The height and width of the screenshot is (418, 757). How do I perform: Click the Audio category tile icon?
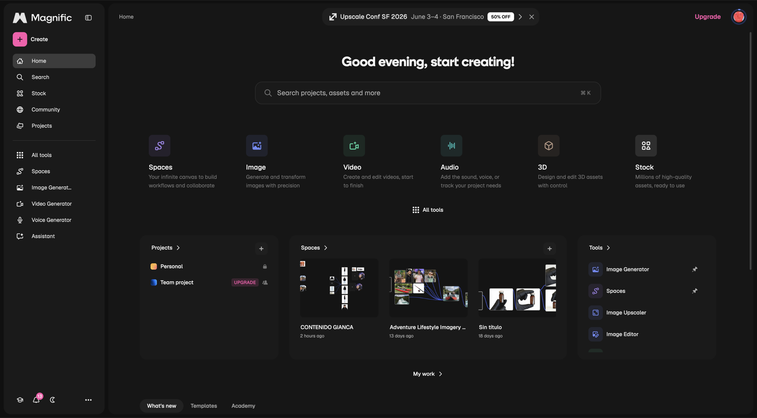point(451,146)
